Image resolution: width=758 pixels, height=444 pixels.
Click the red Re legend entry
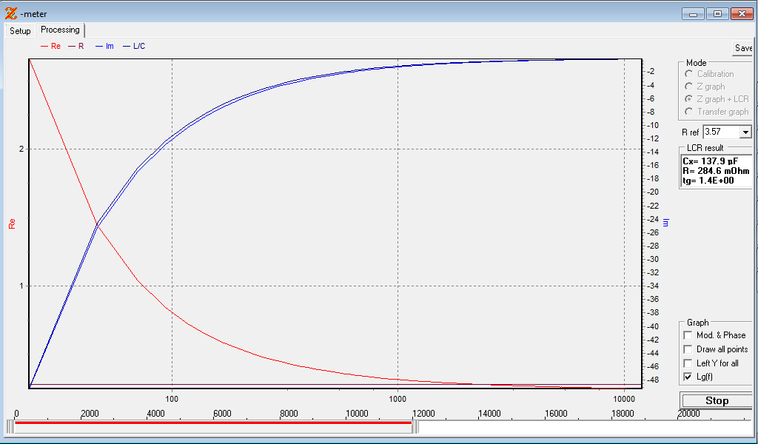pos(51,47)
